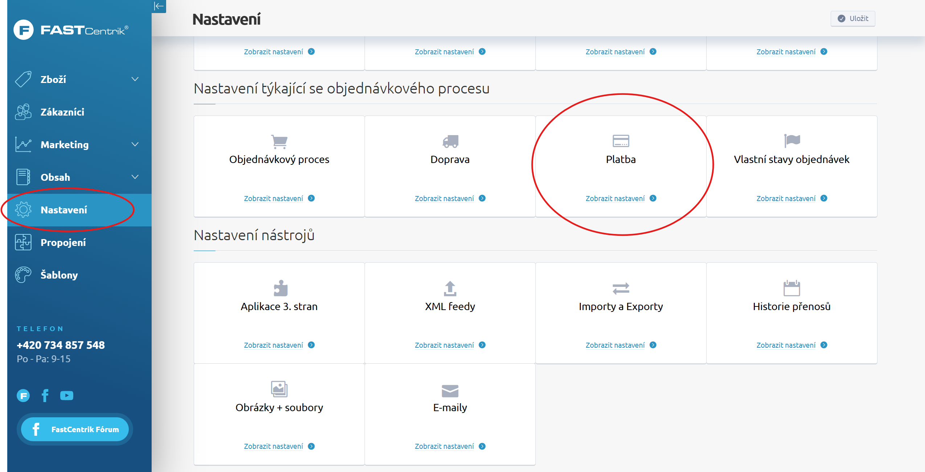Expand the Marketing menu chevron
The height and width of the screenshot is (472, 925).
click(135, 145)
